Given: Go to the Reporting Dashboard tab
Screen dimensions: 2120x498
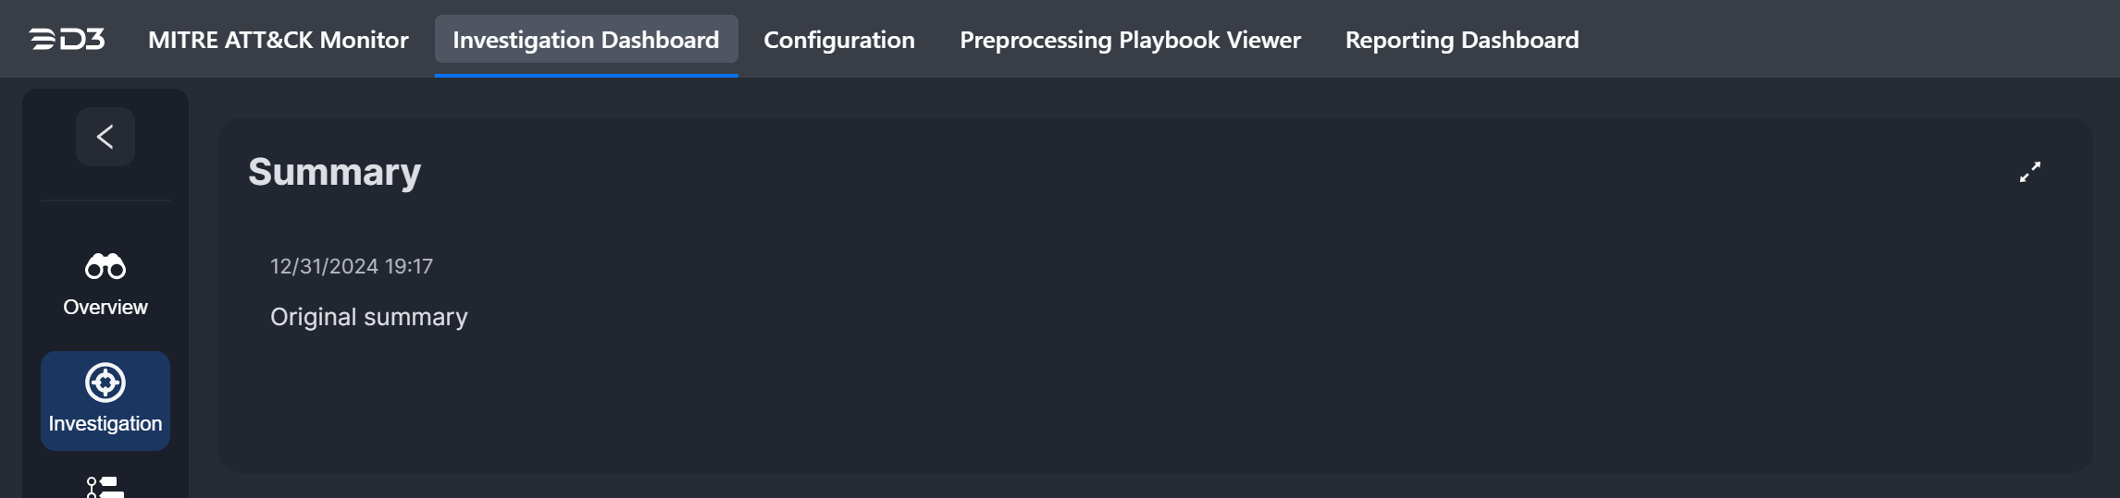Looking at the screenshot, I should (1462, 40).
